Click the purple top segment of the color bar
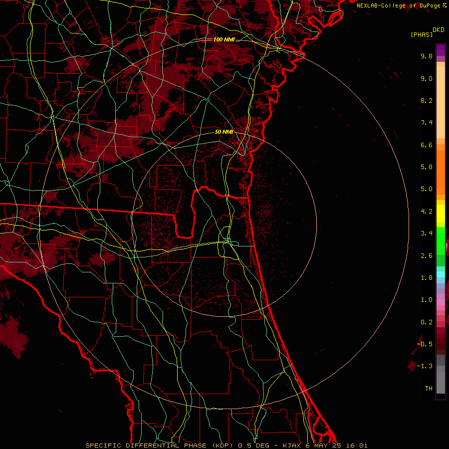This screenshot has width=449, height=449. click(441, 50)
